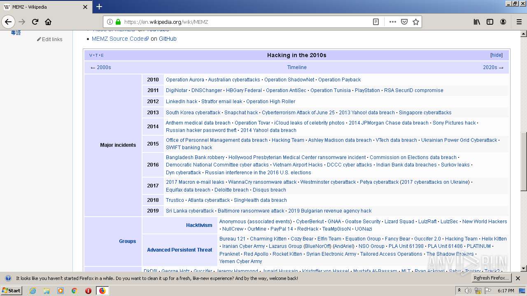The width and height of the screenshot is (527, 296).
Task: Open WannaCry ransomware attack link
Action: pos(262,182)
